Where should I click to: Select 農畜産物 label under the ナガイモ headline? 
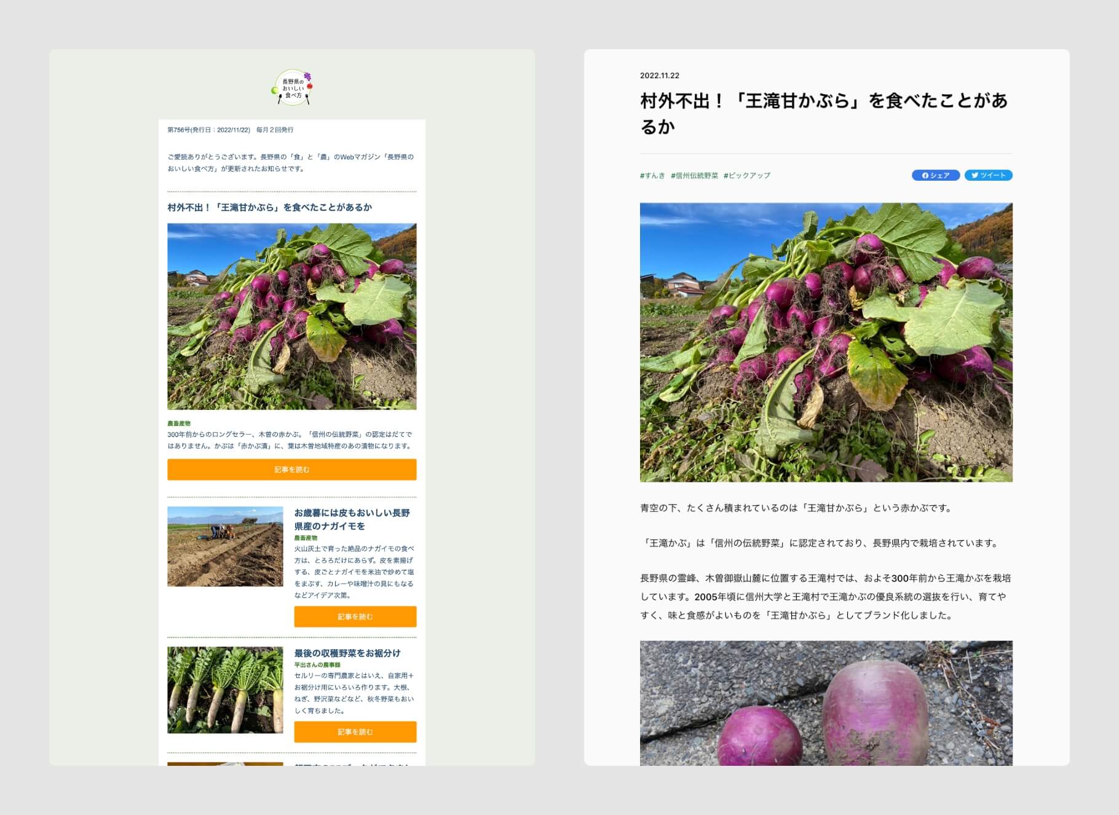click(306, 538)
